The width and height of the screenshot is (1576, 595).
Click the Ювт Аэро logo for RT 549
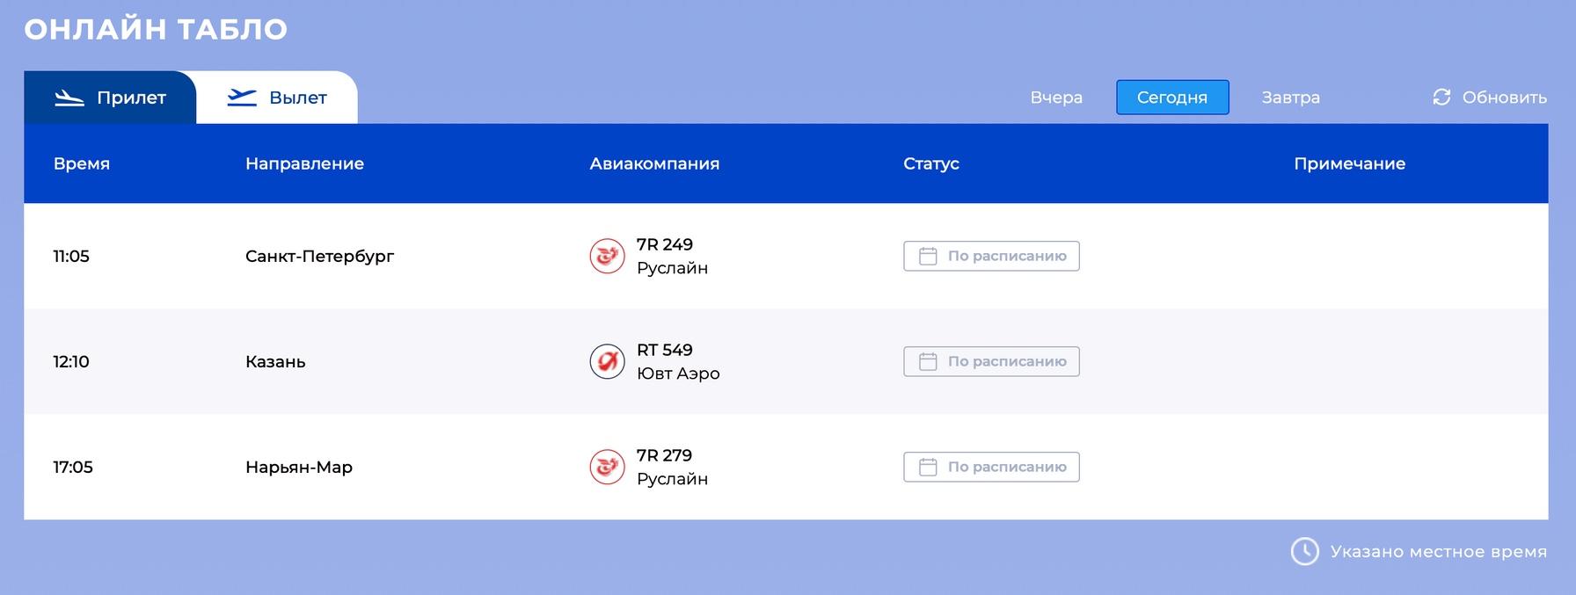tap(607, 361)
